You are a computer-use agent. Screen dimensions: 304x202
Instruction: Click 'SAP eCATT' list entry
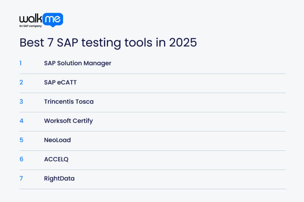point(60,82)
